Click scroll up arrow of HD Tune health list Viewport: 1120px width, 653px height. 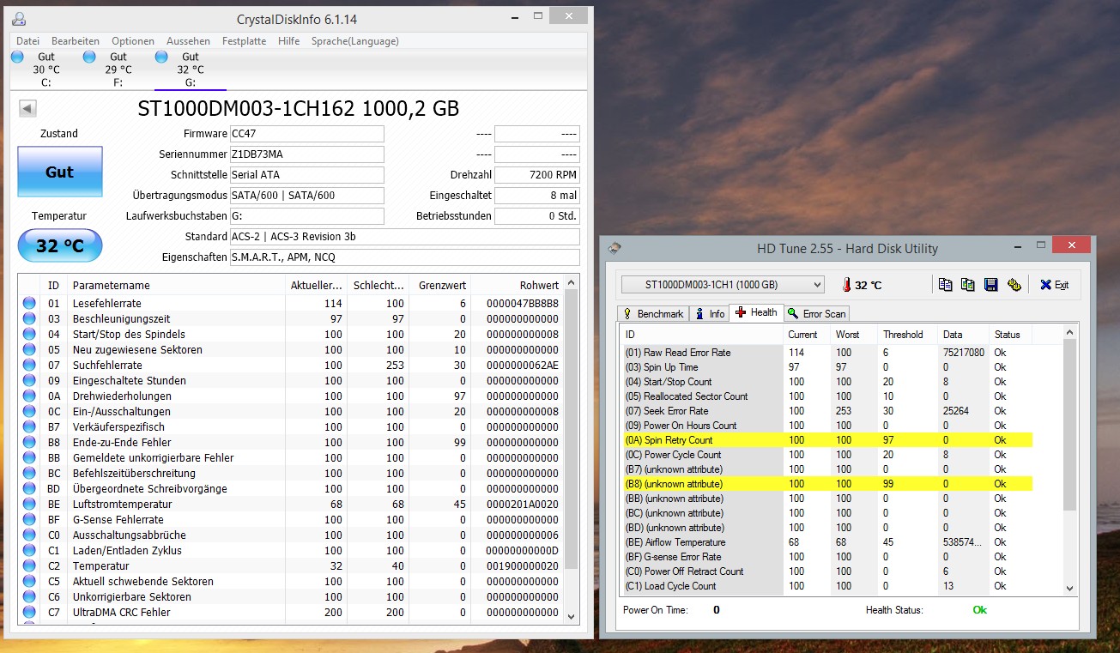click(x=1069, y=333)
